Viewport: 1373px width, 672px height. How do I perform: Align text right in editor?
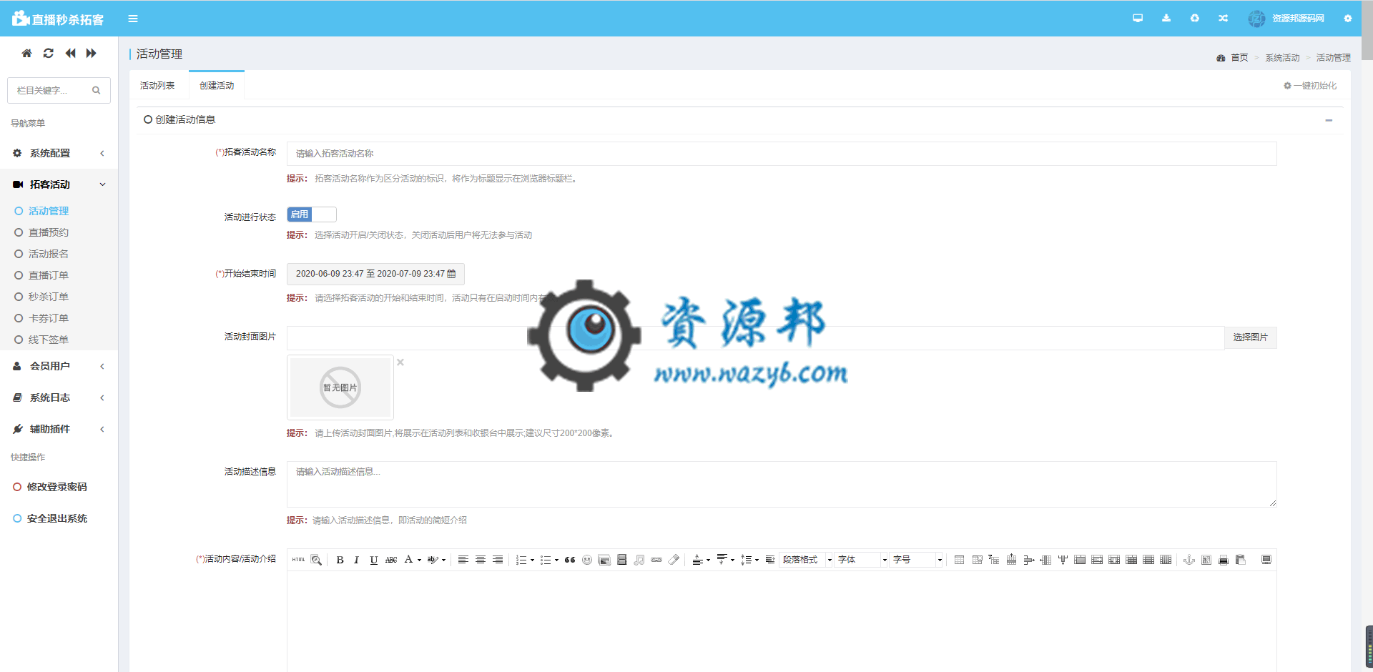tap(498, 560)
